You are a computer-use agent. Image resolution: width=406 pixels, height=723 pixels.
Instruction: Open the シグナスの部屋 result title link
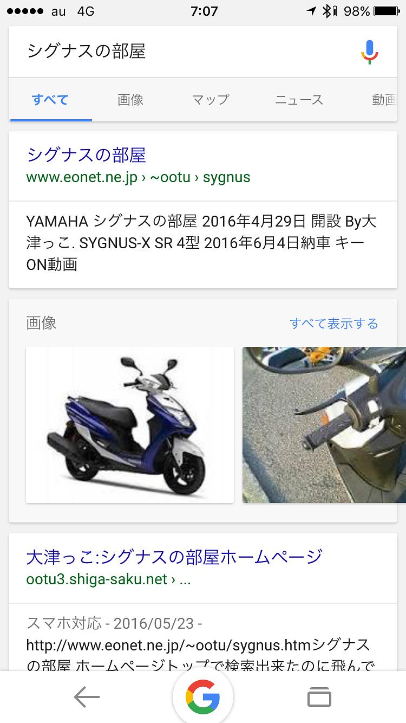[x=87, y=156]
